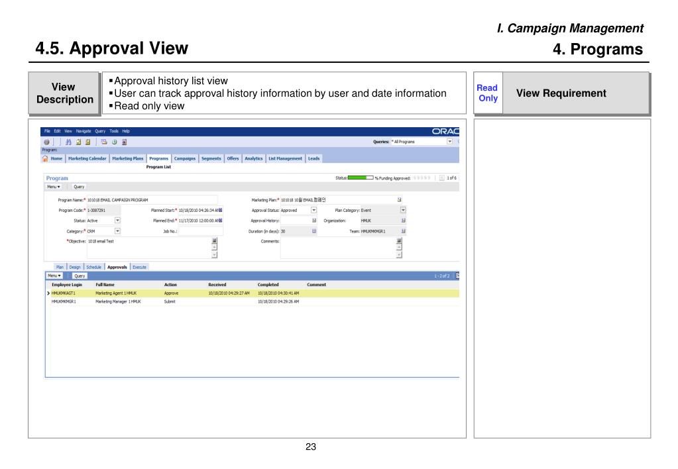This screenshot has width=678, height=469.
Task: Open the Planned End date picker icon
Action: [221, 221]
